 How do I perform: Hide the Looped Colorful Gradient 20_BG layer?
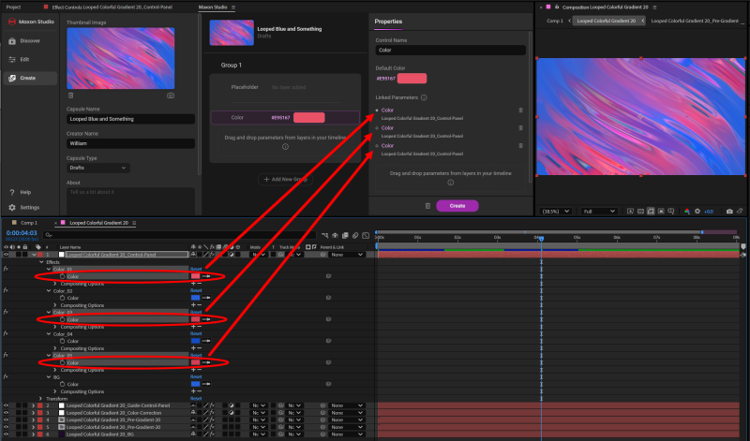coord(6,434)
